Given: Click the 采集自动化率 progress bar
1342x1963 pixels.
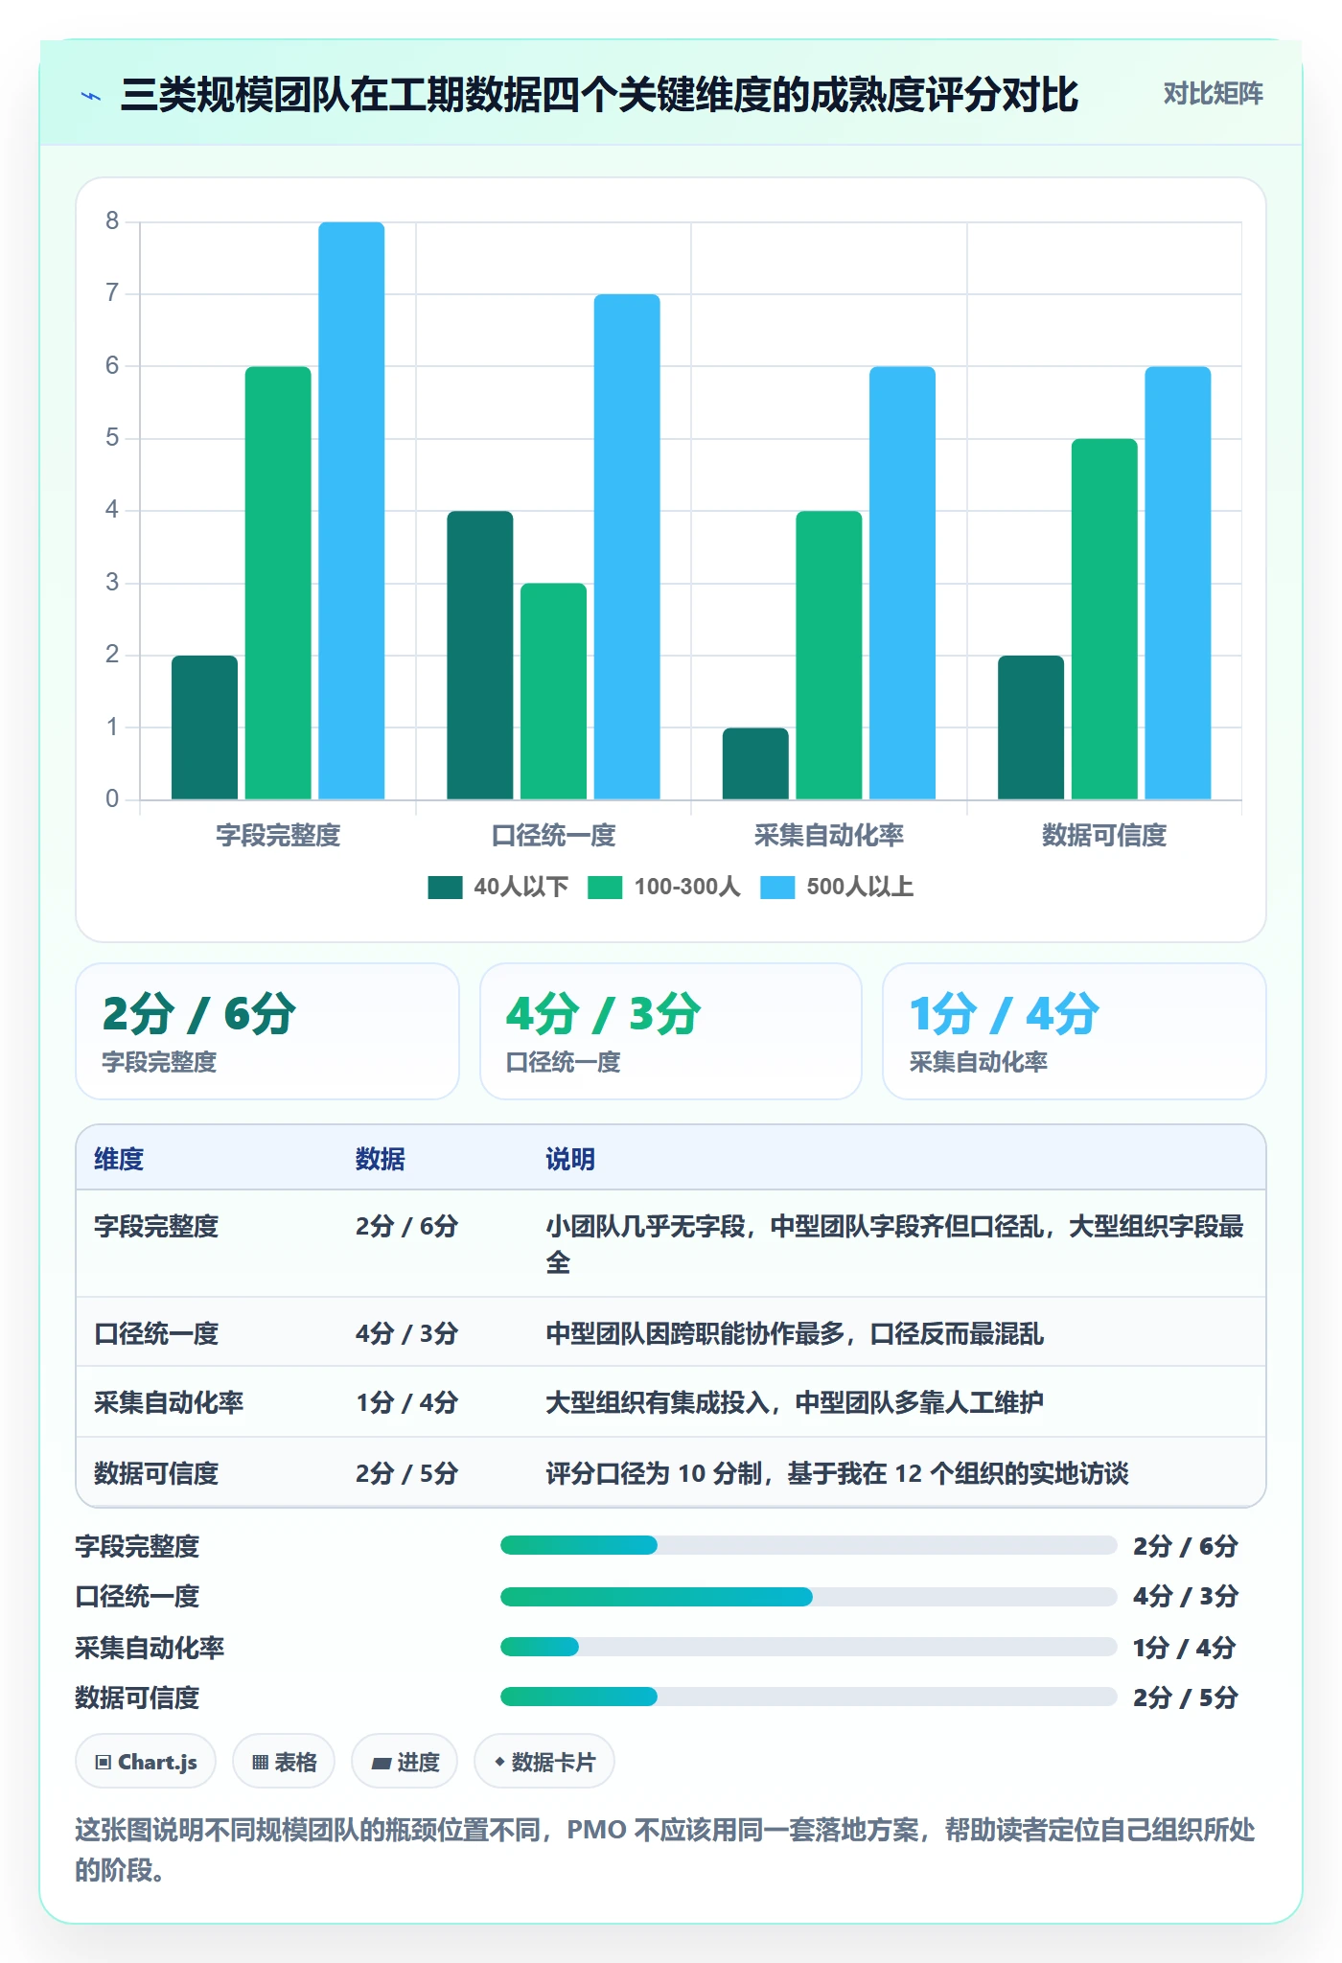Looking at the screenshot, I should (x=808, y=1647).
